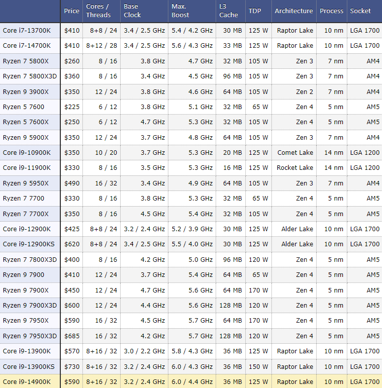Click the $685 price of Ryzen 9 7950X3D
The height and width of the screenshot is (388, 382).
[72, 336]
